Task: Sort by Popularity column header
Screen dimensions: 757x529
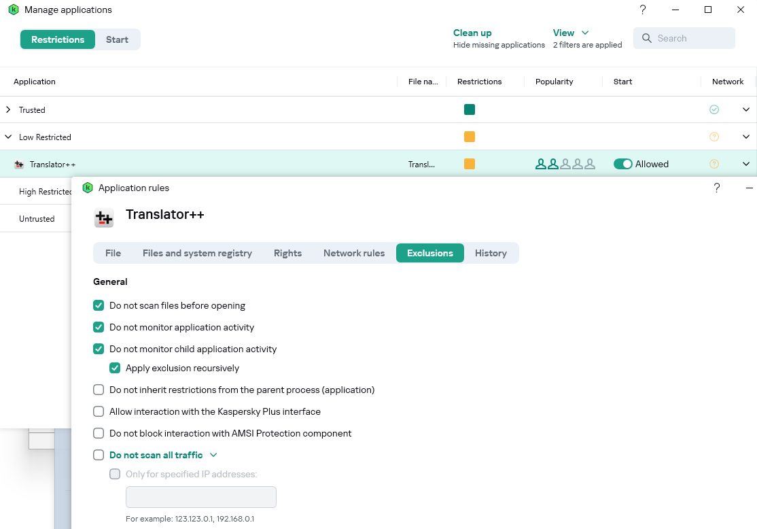Action: pos(554,82)
